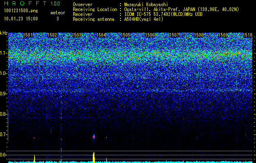The height and width of the screenshot is (163, 256).
Task: Click the antenna text A504HB(yagi 4el)
Action: coord(144,19)
